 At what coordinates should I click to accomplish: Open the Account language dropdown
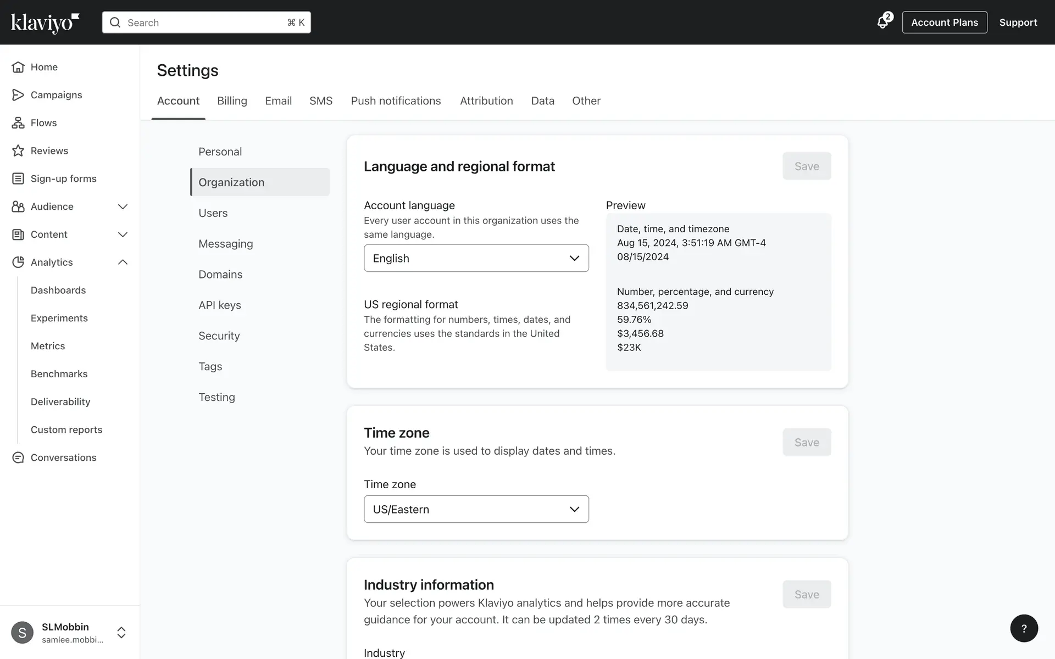(x=476, y=258)
